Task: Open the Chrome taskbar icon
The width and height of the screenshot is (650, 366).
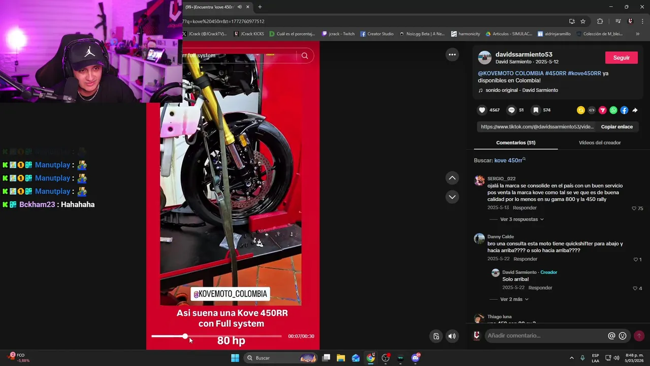Action: (x=371, y=358)
